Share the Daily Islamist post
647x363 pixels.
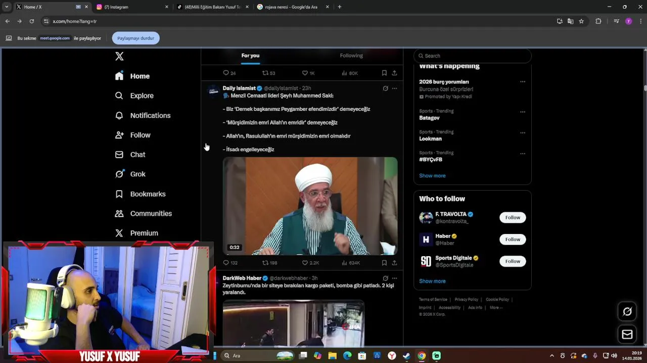394,263
